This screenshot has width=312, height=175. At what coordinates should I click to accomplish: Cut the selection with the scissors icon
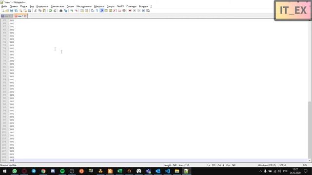36,11
